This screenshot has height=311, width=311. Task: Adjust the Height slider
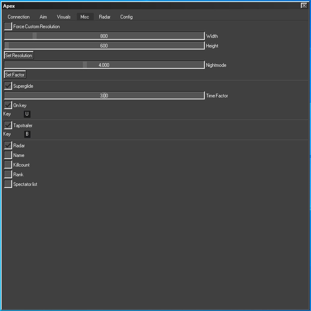click(104, 45)
